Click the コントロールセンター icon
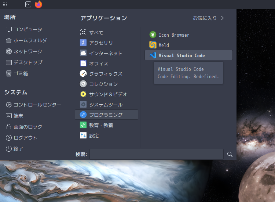275x202 pixels. [9, 105]
